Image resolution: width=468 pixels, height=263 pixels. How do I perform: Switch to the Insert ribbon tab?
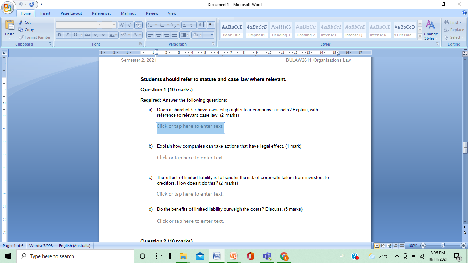(45, 13)
